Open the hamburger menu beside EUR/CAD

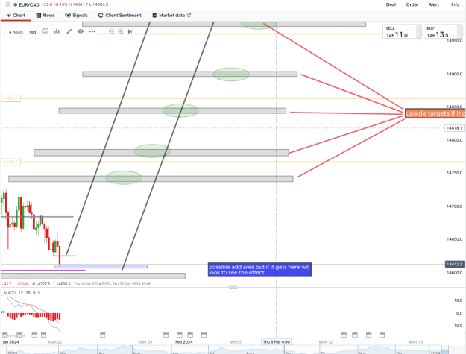pyautogui.click(x=7, y=4)
